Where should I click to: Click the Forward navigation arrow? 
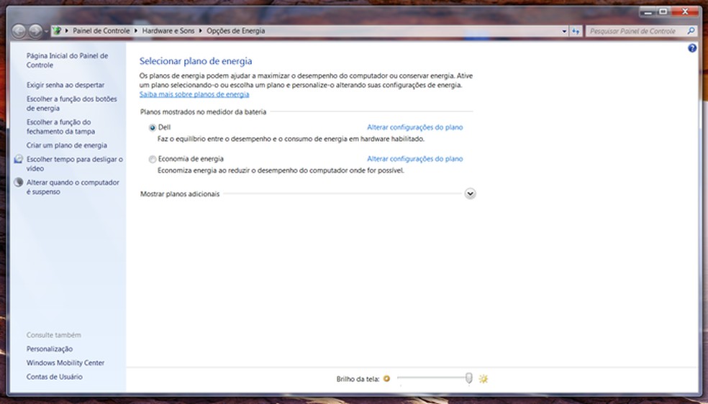coord(35,31)
